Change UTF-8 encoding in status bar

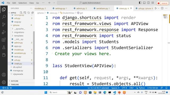(124, 88)
